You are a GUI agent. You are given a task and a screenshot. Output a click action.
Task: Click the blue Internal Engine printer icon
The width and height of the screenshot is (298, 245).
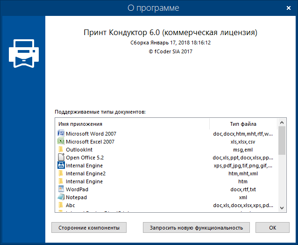tap(60, 166)
